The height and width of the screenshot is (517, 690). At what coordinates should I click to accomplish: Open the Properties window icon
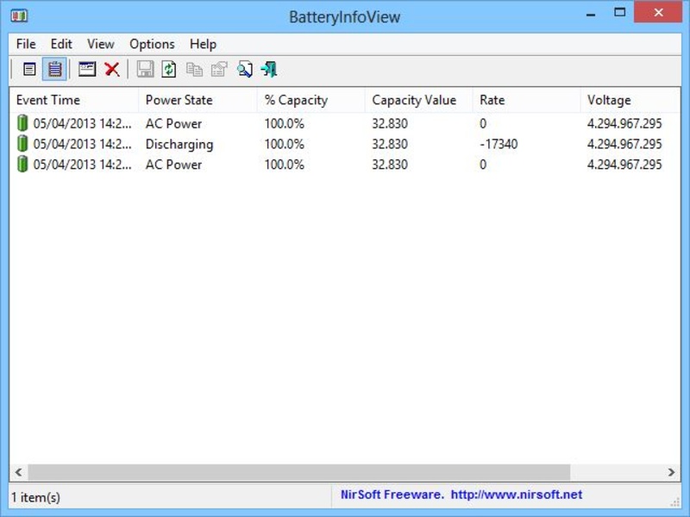pos(87,69)
